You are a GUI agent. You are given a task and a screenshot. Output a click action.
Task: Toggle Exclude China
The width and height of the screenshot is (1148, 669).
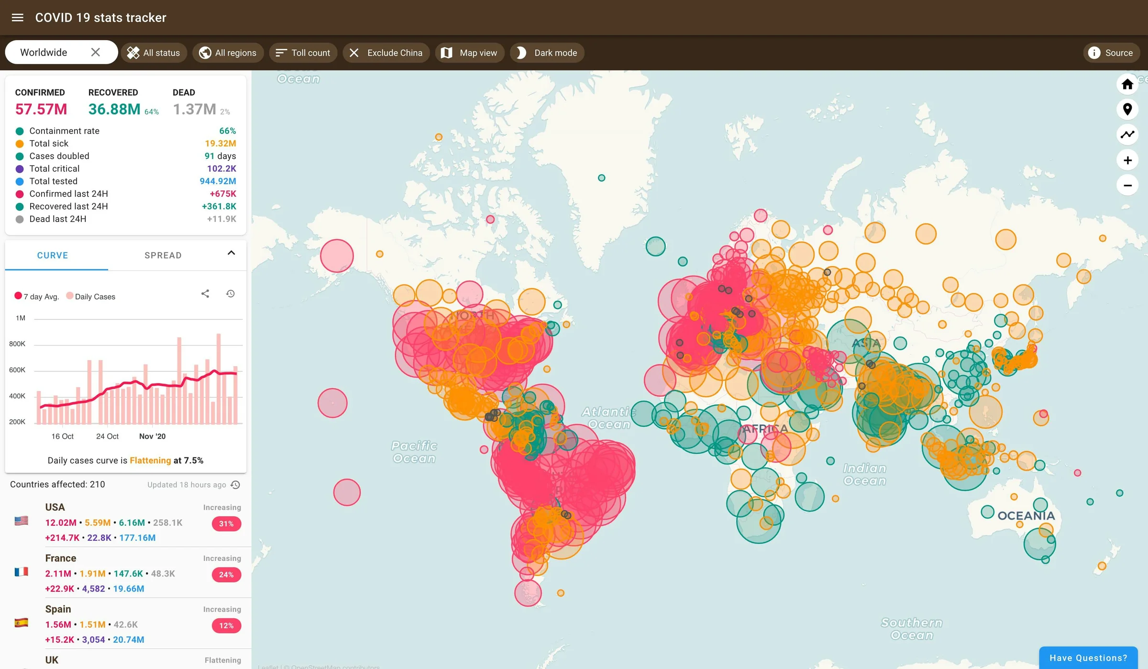tap(386, 53)
